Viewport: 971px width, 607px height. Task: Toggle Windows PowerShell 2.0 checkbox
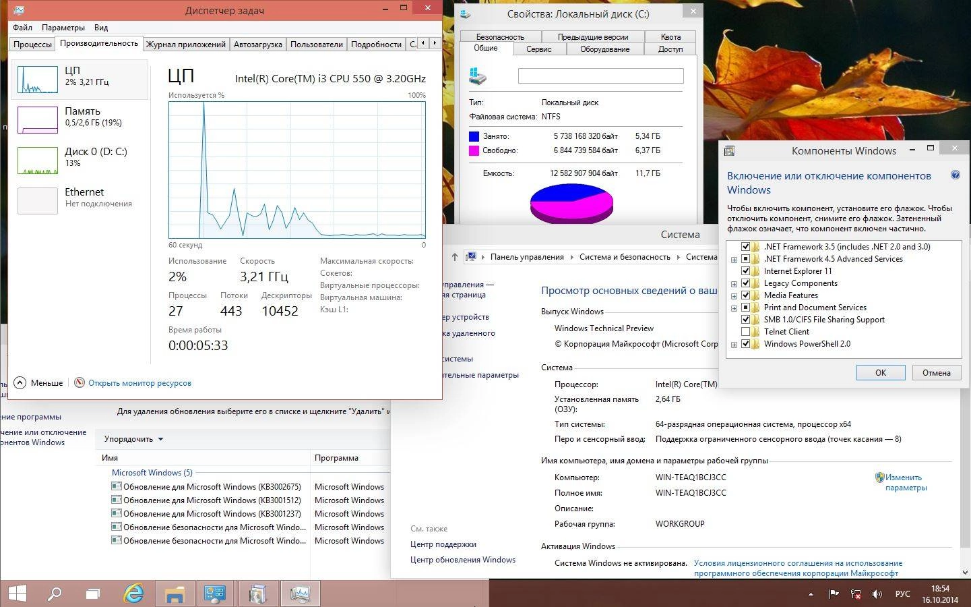[745, 344]
